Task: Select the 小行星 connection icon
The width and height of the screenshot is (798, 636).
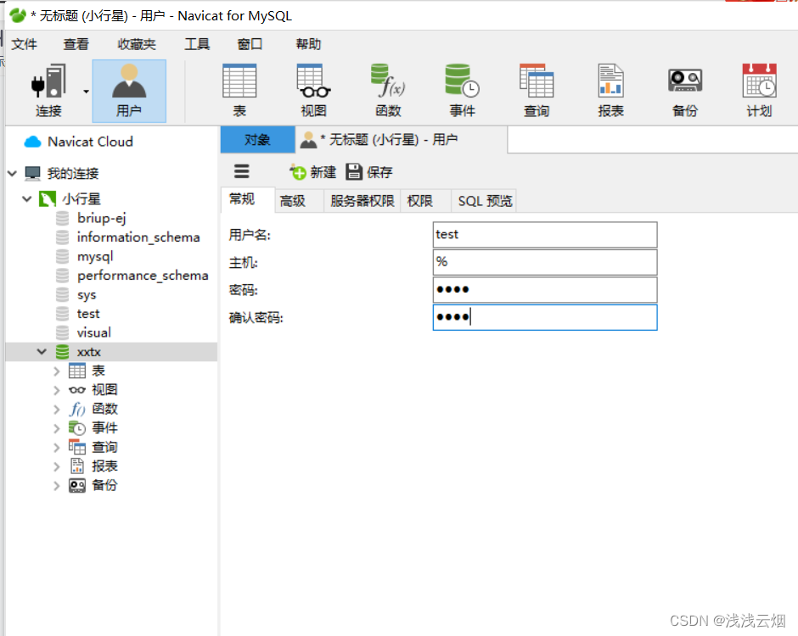Action: coord(48,198)
